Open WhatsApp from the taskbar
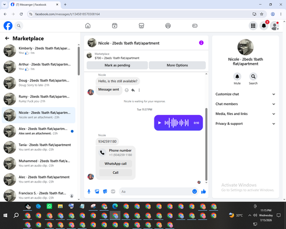This screenshot has height=229, width=286. click(x=49, y=206)
